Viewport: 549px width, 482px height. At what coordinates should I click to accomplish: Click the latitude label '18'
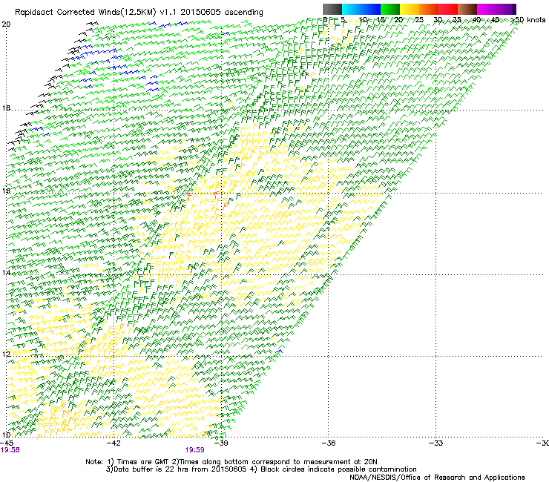coord(6,108)
